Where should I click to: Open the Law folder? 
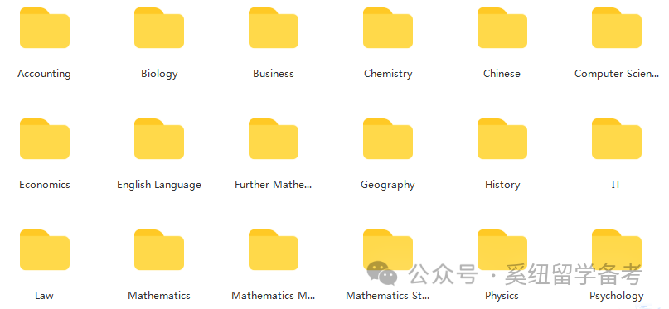pos(45,249)
